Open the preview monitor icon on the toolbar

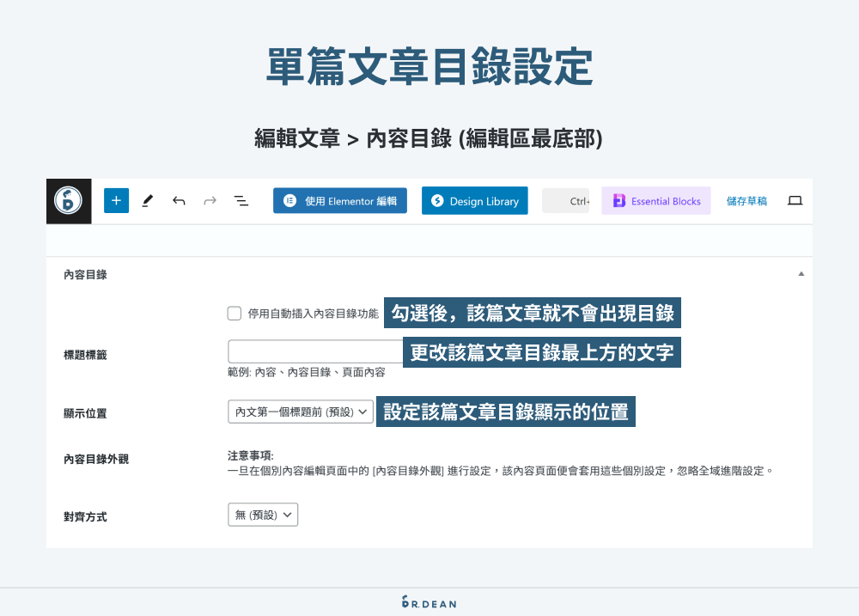tap(795, 200)
